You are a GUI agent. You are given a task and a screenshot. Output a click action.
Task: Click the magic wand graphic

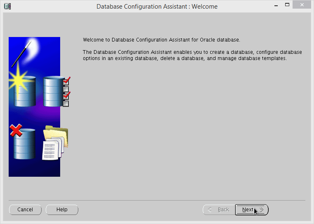click(x=20, y=53)
